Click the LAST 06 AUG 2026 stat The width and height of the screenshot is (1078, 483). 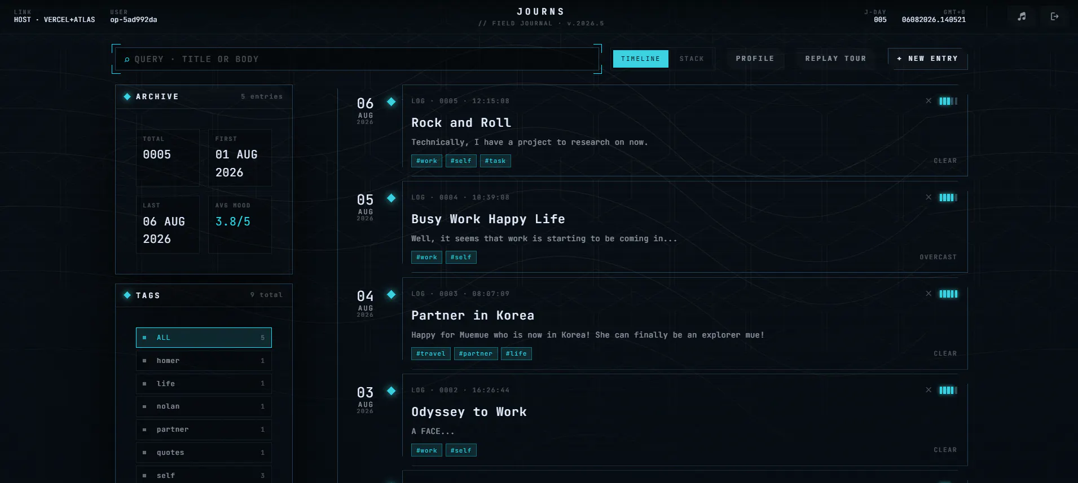(168, 225)
